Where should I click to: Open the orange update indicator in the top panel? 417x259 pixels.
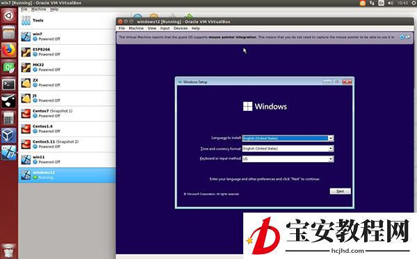tap(363, 3)
